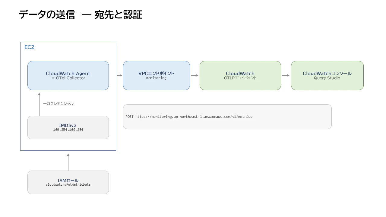This screenshot has height=217, width=386.
Task: Click the 'IMDSv2' heading text
Action: [x=68, y=125]
